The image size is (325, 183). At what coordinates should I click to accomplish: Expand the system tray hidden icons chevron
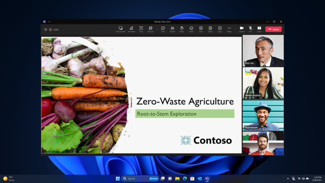[x=288, y=178]
